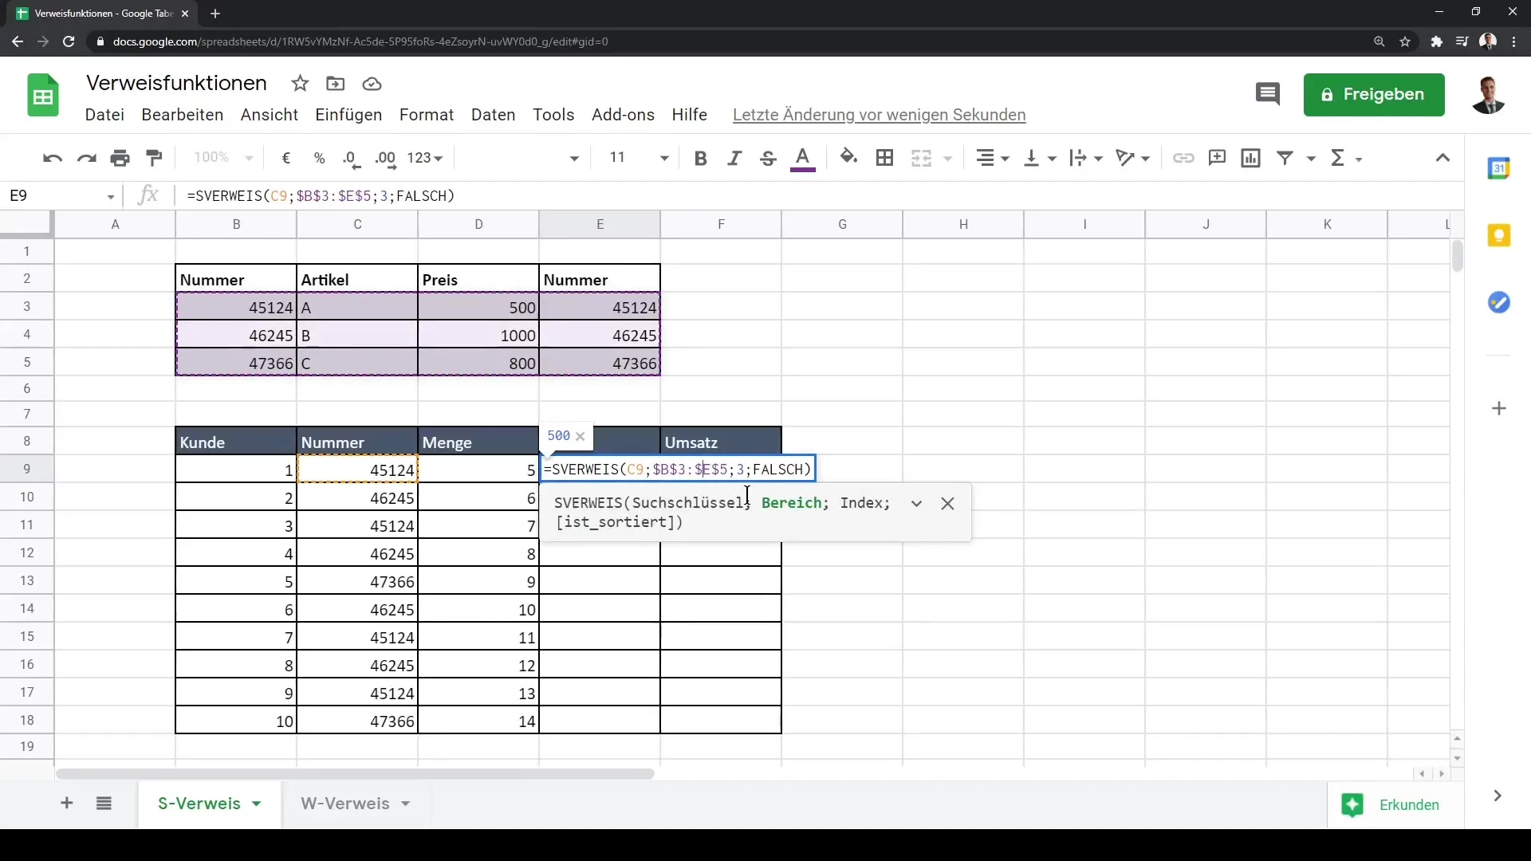Open comment history speech bubble icon
The width and height of the screenshot is (1531, 861).
pos(1268,94)
